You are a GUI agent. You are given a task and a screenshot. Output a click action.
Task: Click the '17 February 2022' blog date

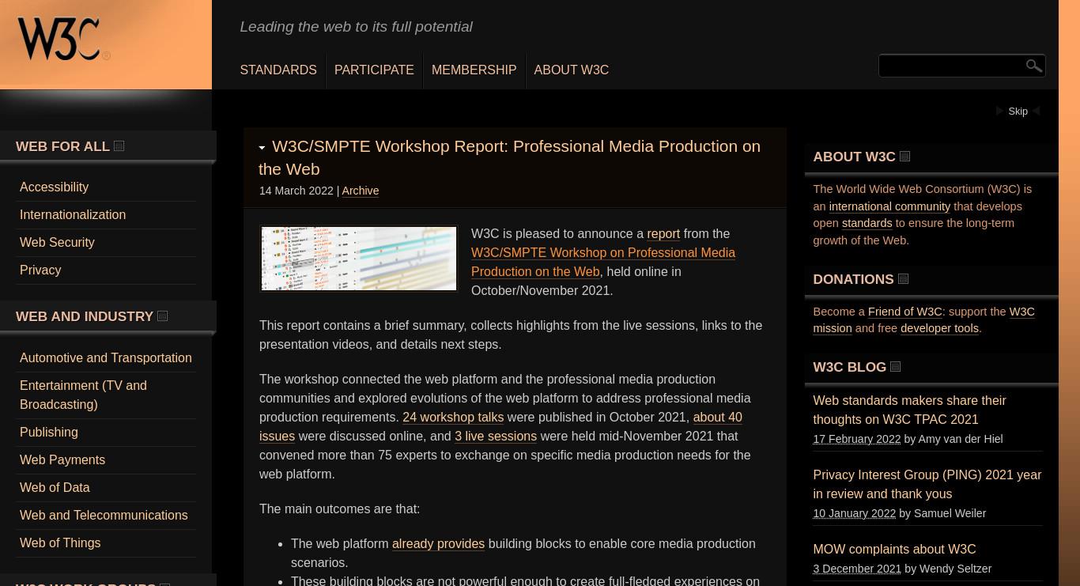pyautogui.click(x=856, y=439)
